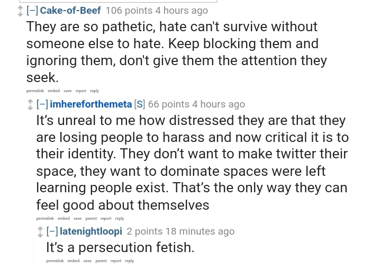Collapse latenightloopi's comment with [–]

click(x=52, y=231)
